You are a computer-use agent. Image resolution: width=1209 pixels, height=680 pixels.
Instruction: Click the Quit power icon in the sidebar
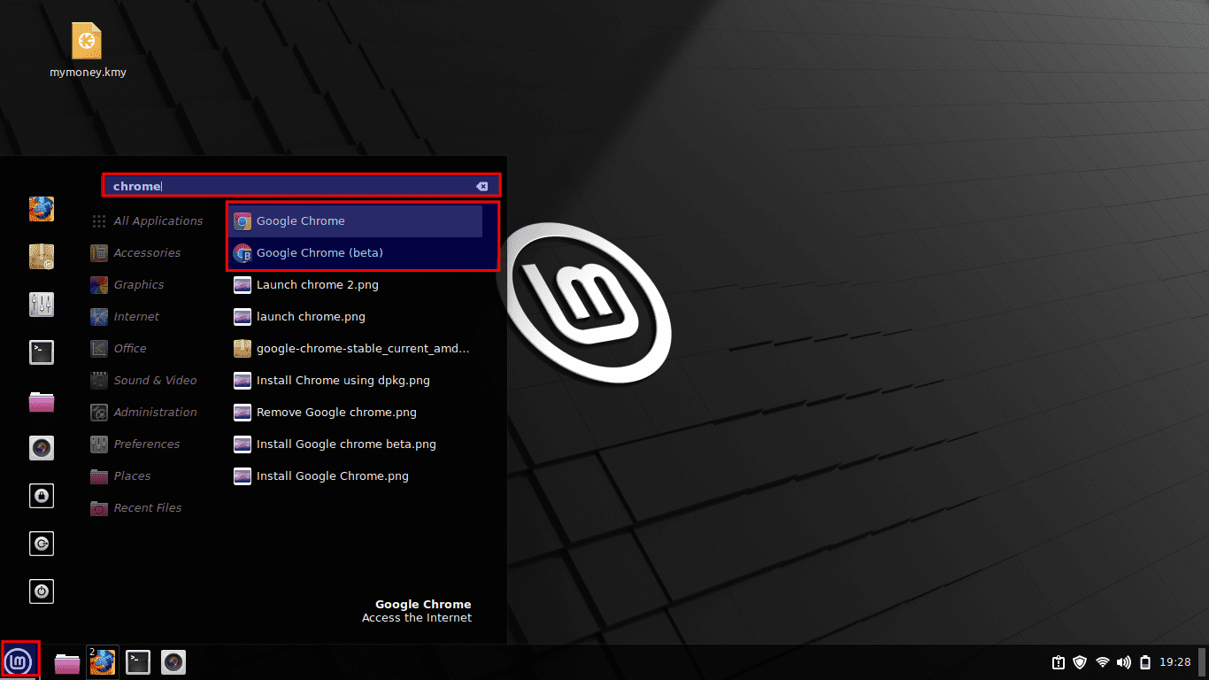42,591
